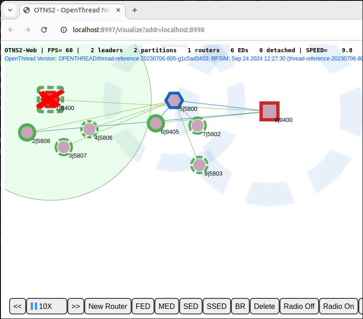Viewport: 363px width, 319px height.
Task: Select node 8|5803 at bottom
Action: (x=199, y=165)
